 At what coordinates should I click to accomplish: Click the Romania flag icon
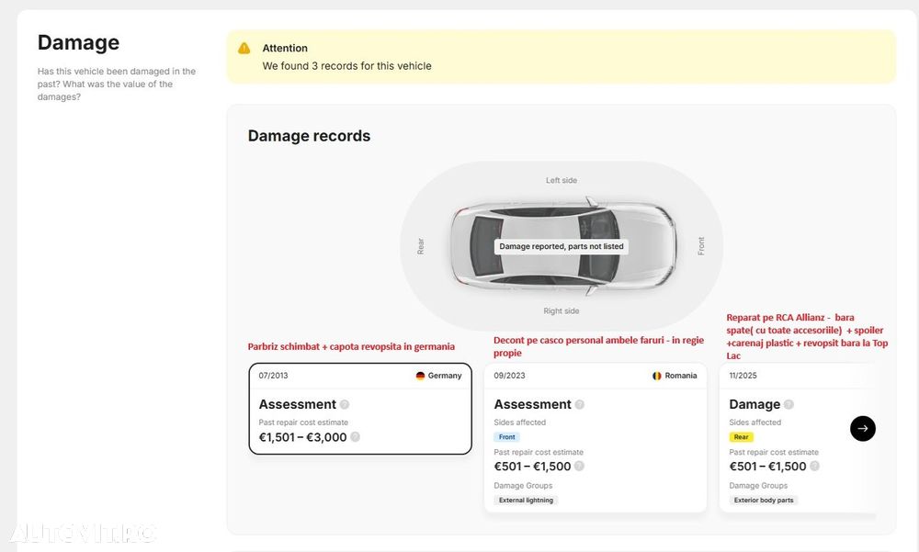657,376
